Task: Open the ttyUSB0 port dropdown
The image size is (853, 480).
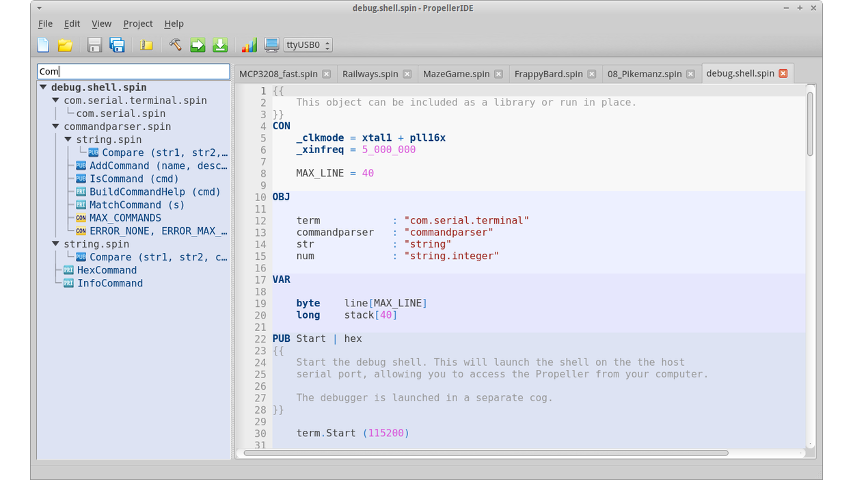Action: [x=308, y=45]
